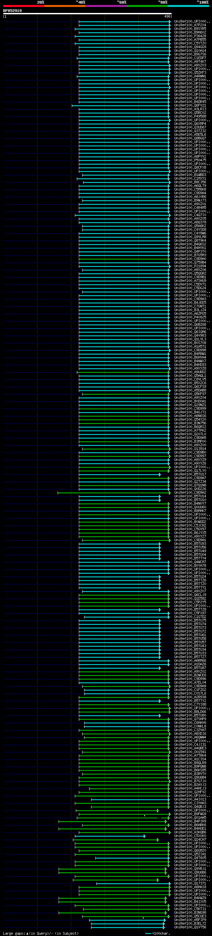Screen dimensions: 212x936
Task: Select hit UniRef100_B4N0Y7
Action: (190, 504)
